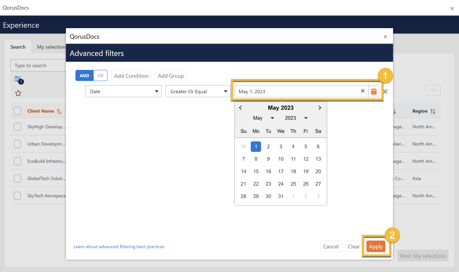
Task: Select May 6 in the calendar
Action: click(318, 147)
